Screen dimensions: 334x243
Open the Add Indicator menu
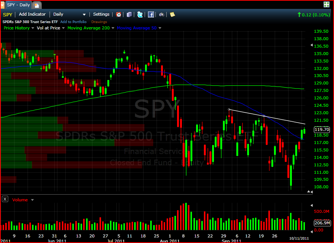coord(32,14)
